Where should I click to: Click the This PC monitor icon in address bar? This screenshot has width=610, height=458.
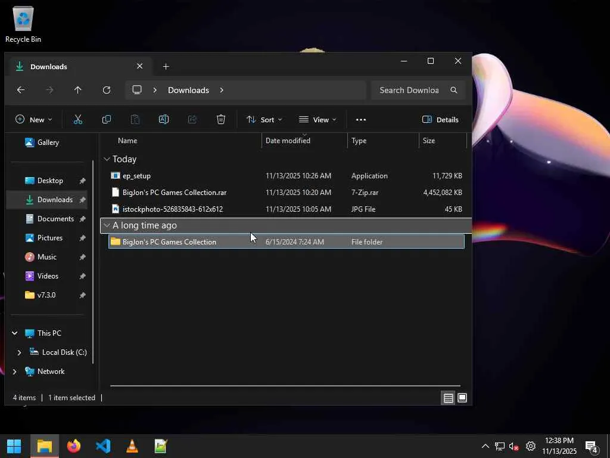[x=137, y=90]
